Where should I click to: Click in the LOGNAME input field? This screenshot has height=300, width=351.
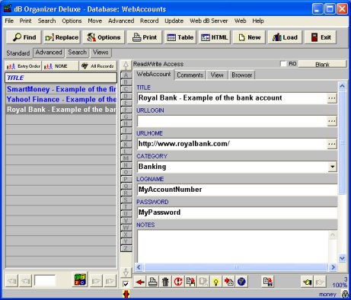[x=237, y=190]
